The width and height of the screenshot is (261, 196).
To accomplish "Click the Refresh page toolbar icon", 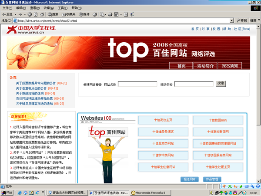I will [x=36, y=14].
